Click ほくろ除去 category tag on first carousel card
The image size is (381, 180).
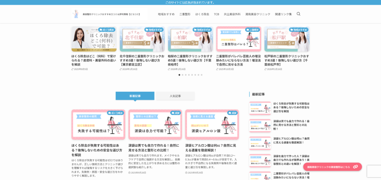pyautogui.click(x=107, y=30)
